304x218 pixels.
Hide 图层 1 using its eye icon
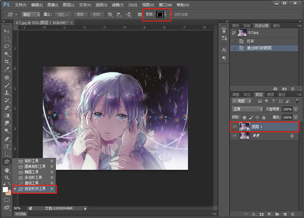[x=235, y=127]
